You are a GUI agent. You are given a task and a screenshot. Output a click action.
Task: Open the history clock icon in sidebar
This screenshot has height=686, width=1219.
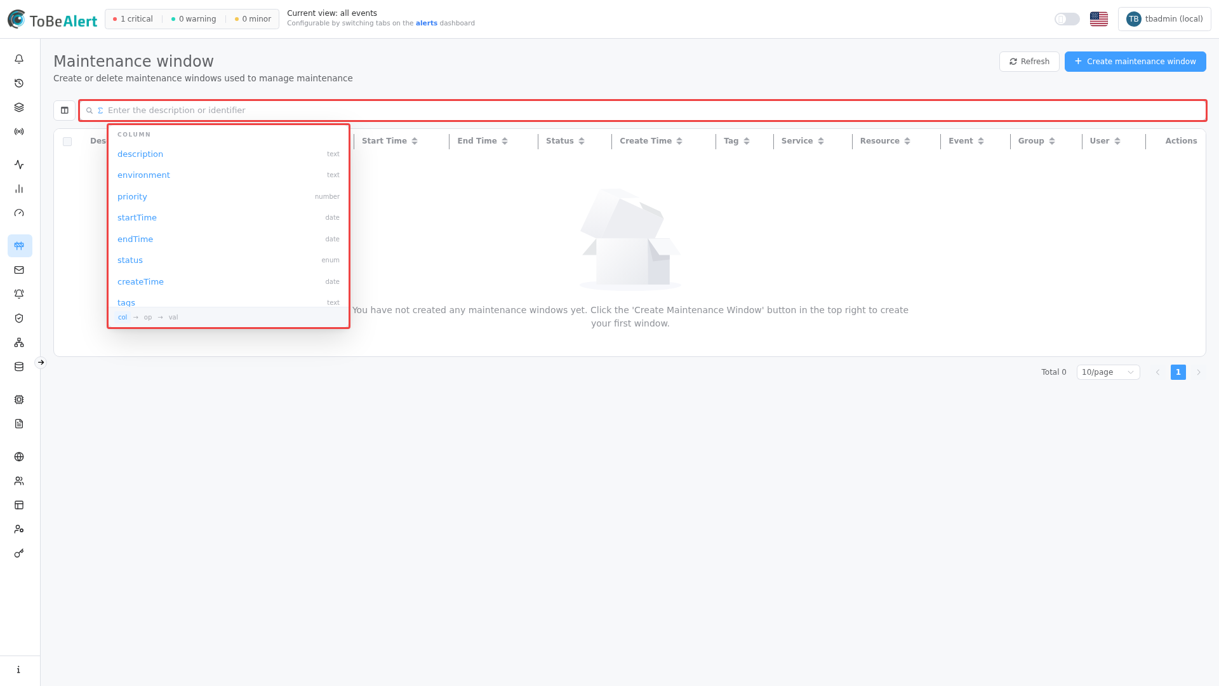(19, 83)
